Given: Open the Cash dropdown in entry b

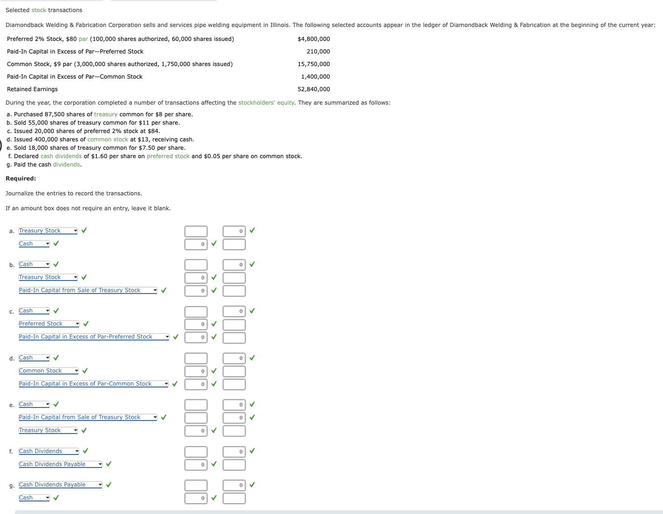Looking at the screenshot, I should point(34,264).
